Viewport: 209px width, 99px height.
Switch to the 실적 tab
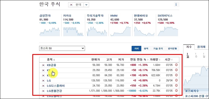[146, 49]
